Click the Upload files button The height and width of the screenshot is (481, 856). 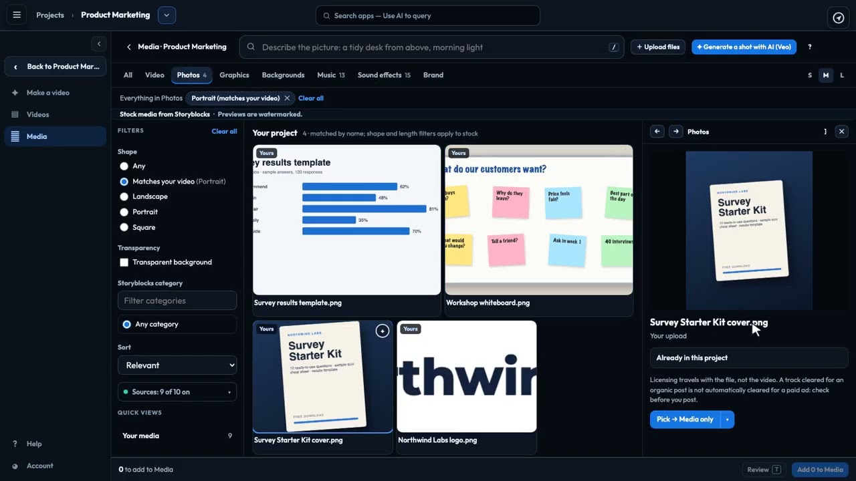click(658, 47)
